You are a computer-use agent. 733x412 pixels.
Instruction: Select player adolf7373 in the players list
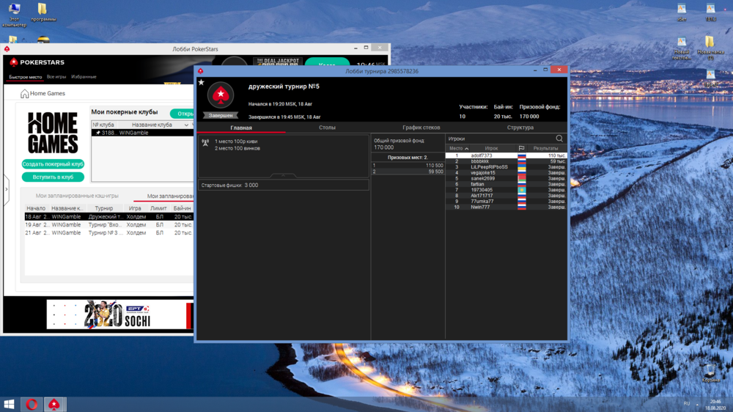tap(482, 155)
